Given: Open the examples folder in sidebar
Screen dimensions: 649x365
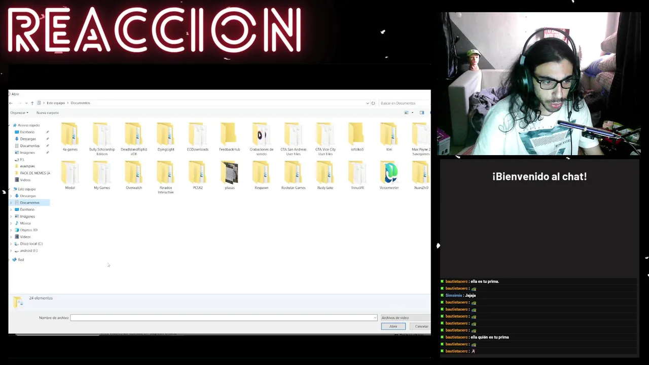Looking at the screenshot, I should pyautogui.click(x=27, y=166).
